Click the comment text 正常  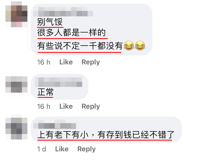[45, 92]
